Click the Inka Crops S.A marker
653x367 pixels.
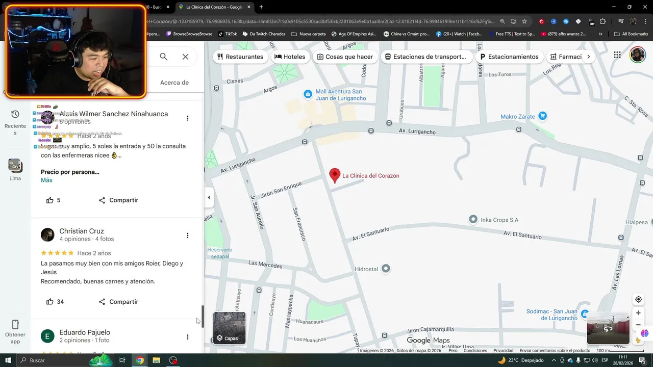point(473,219)
